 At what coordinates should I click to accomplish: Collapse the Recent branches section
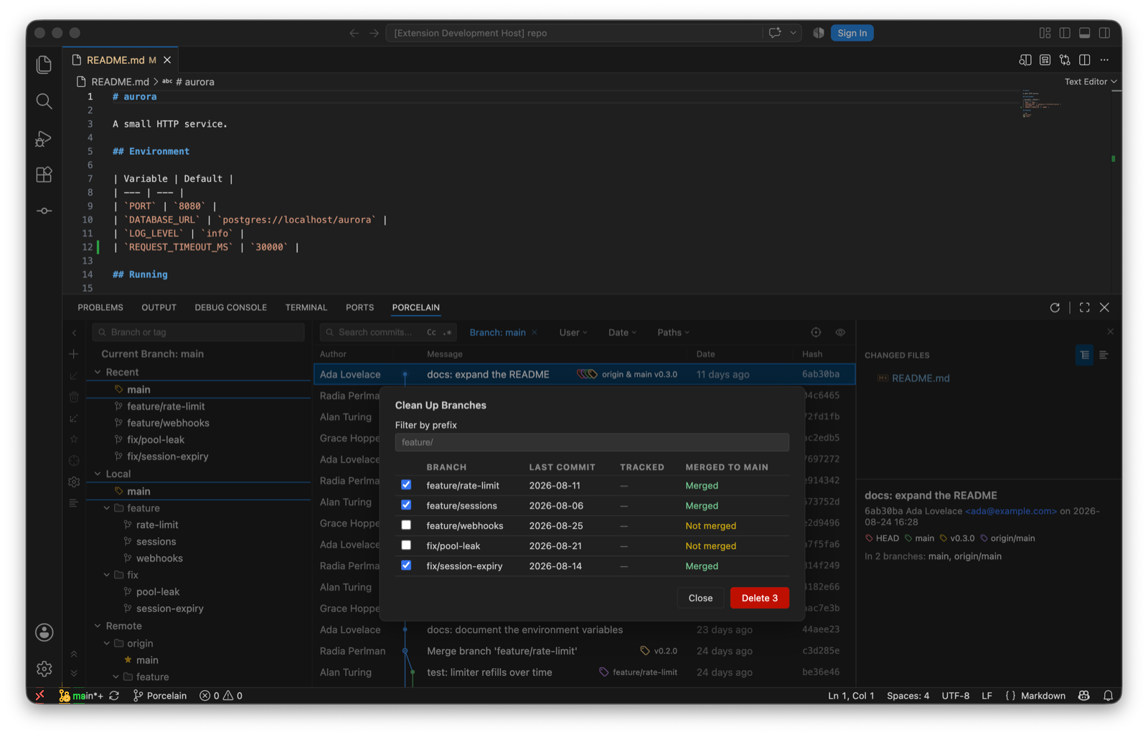click(x=98, y=372)
